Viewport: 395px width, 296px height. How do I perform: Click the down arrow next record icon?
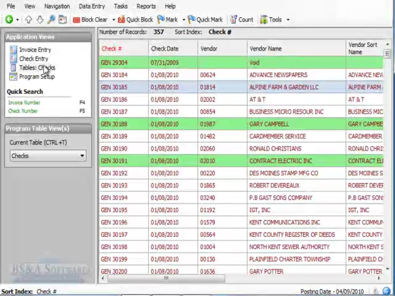[40, 20]
